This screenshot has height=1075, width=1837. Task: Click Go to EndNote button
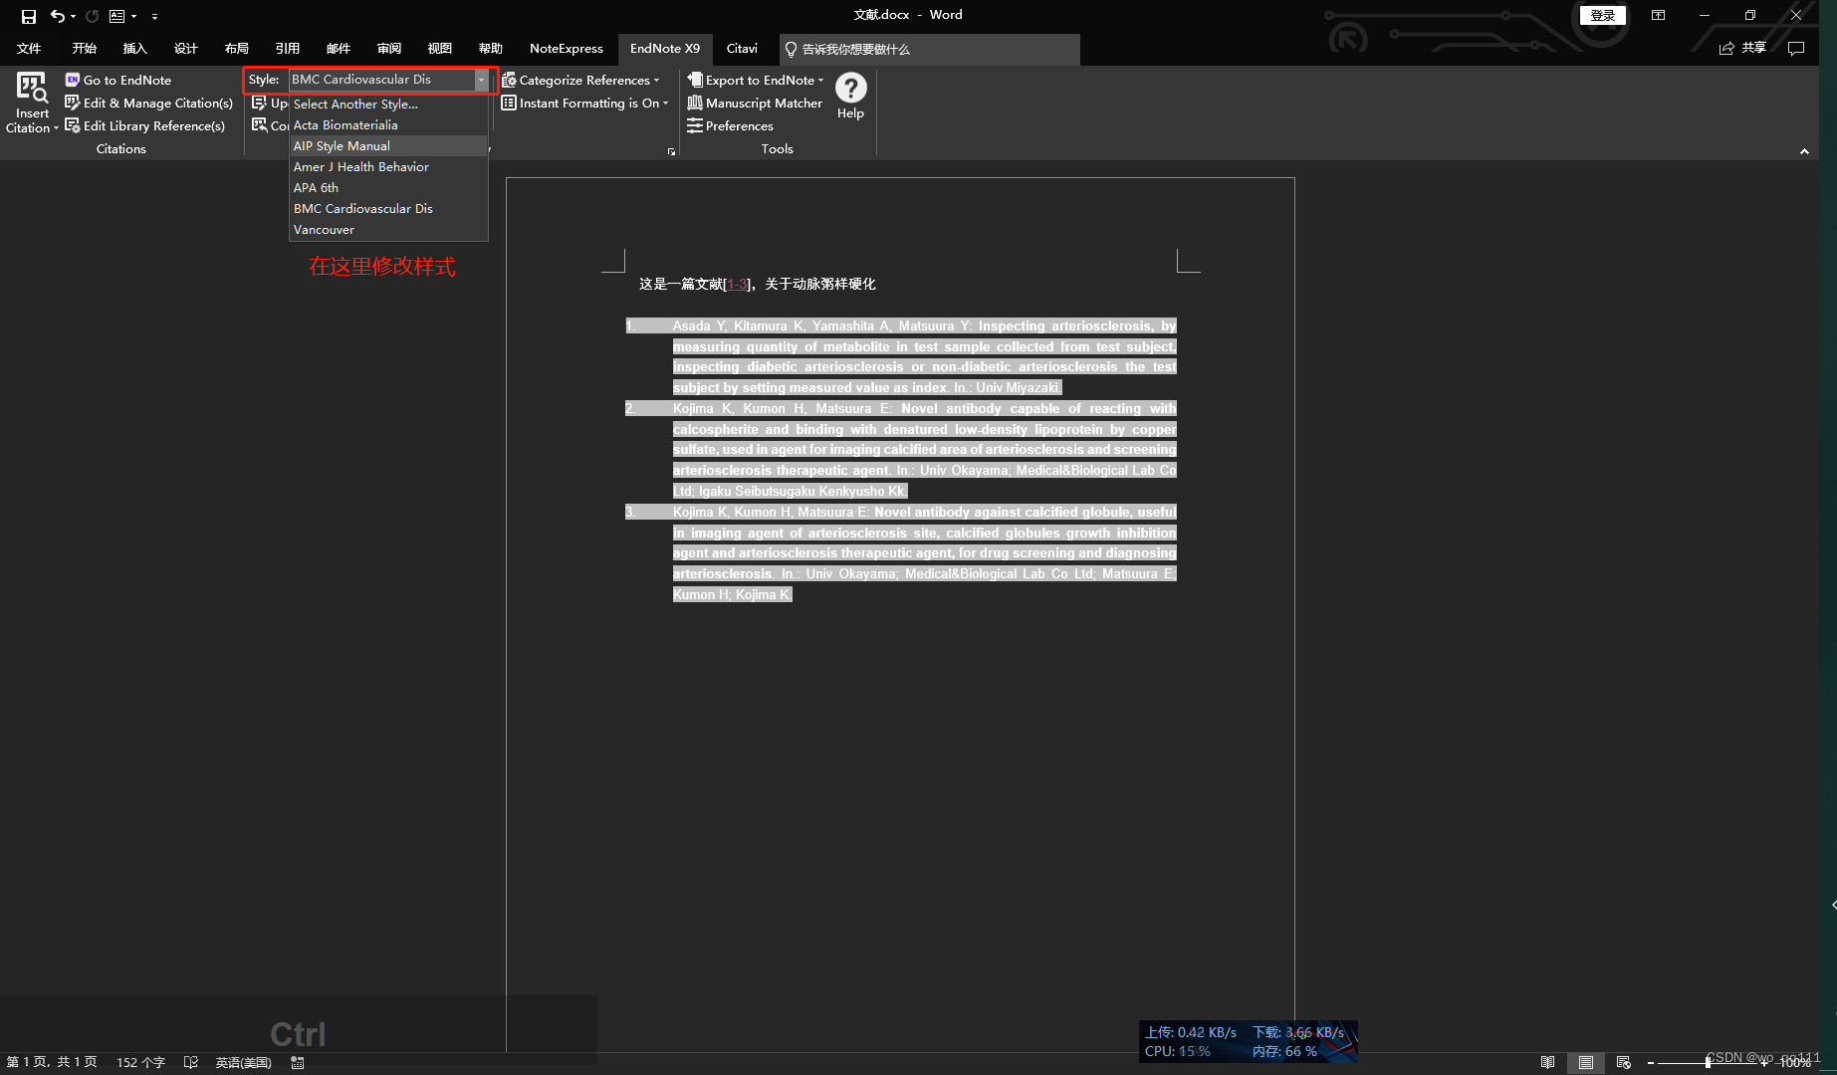(x=117, y=80)
